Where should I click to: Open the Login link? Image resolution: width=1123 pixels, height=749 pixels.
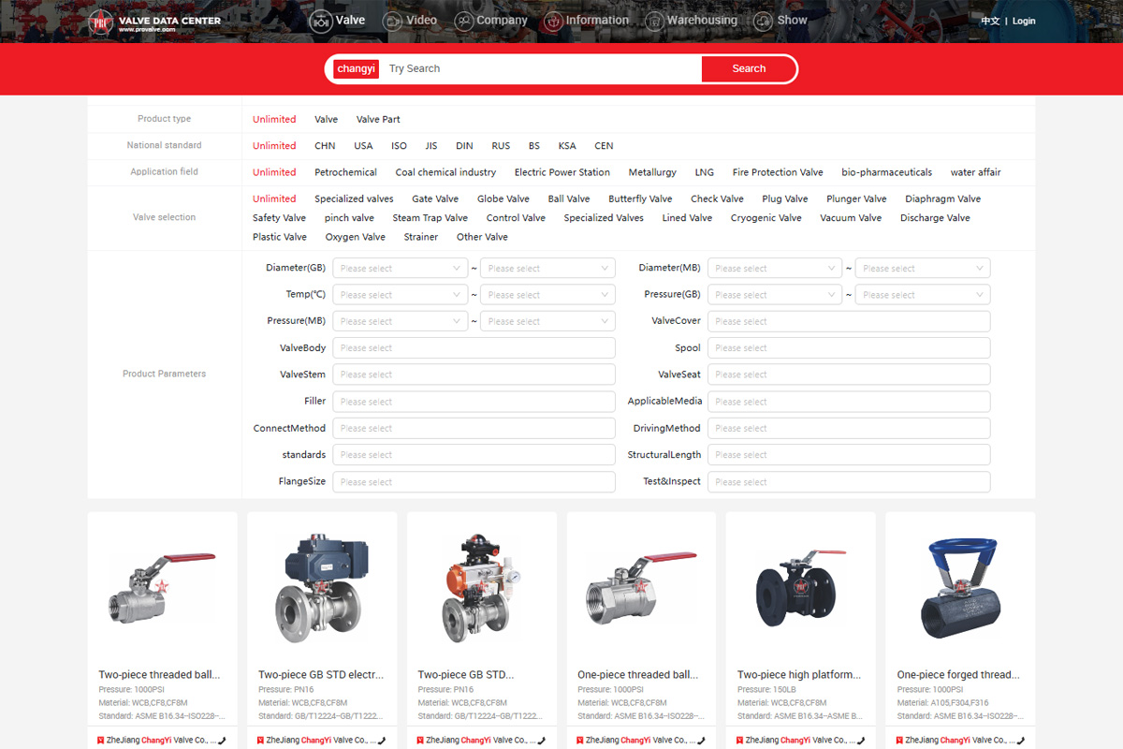[x=1024, y=22]
